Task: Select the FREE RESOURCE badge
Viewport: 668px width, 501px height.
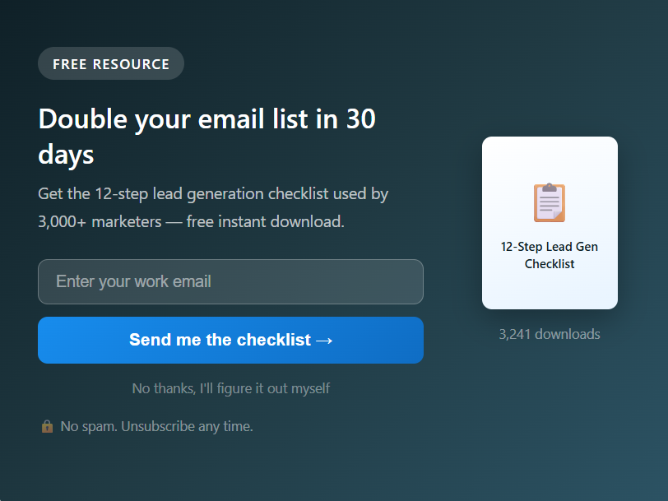Action: [110, 63]
